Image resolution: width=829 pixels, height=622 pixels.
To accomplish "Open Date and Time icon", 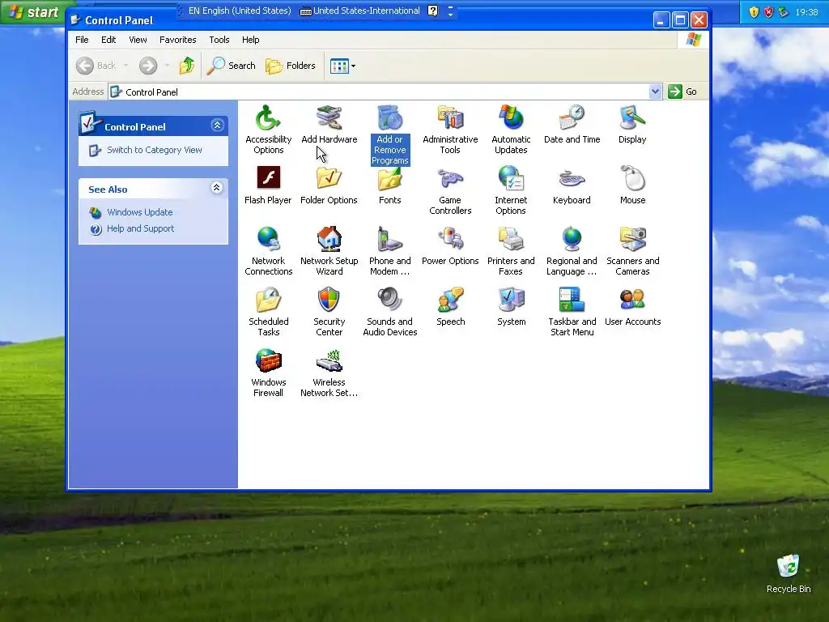I will 572,124.
